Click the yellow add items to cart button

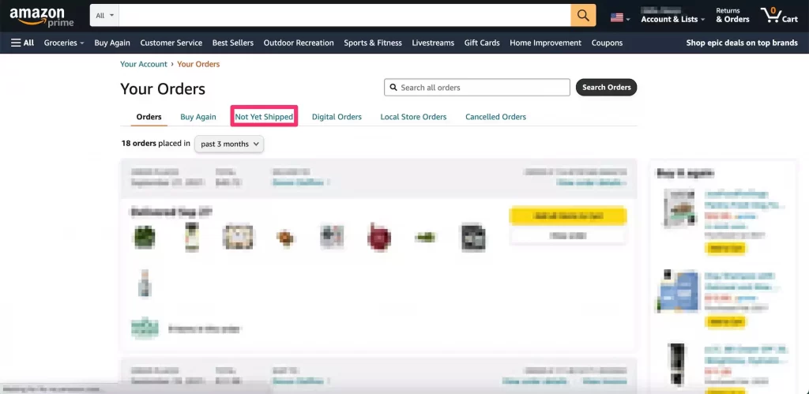(568, 216)
